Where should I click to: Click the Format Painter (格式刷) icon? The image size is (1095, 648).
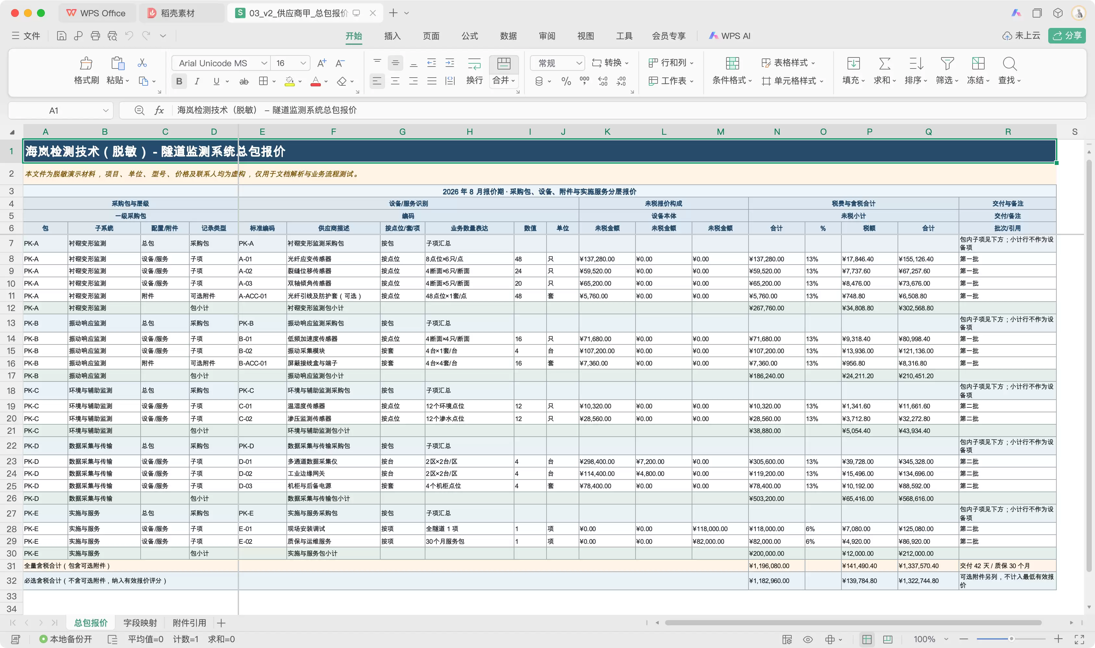(x=86, y=63)
